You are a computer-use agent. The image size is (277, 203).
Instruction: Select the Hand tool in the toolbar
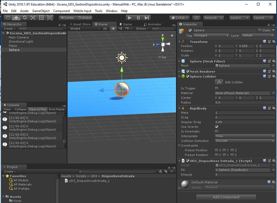pyautogui.click(x=8, y=18)
